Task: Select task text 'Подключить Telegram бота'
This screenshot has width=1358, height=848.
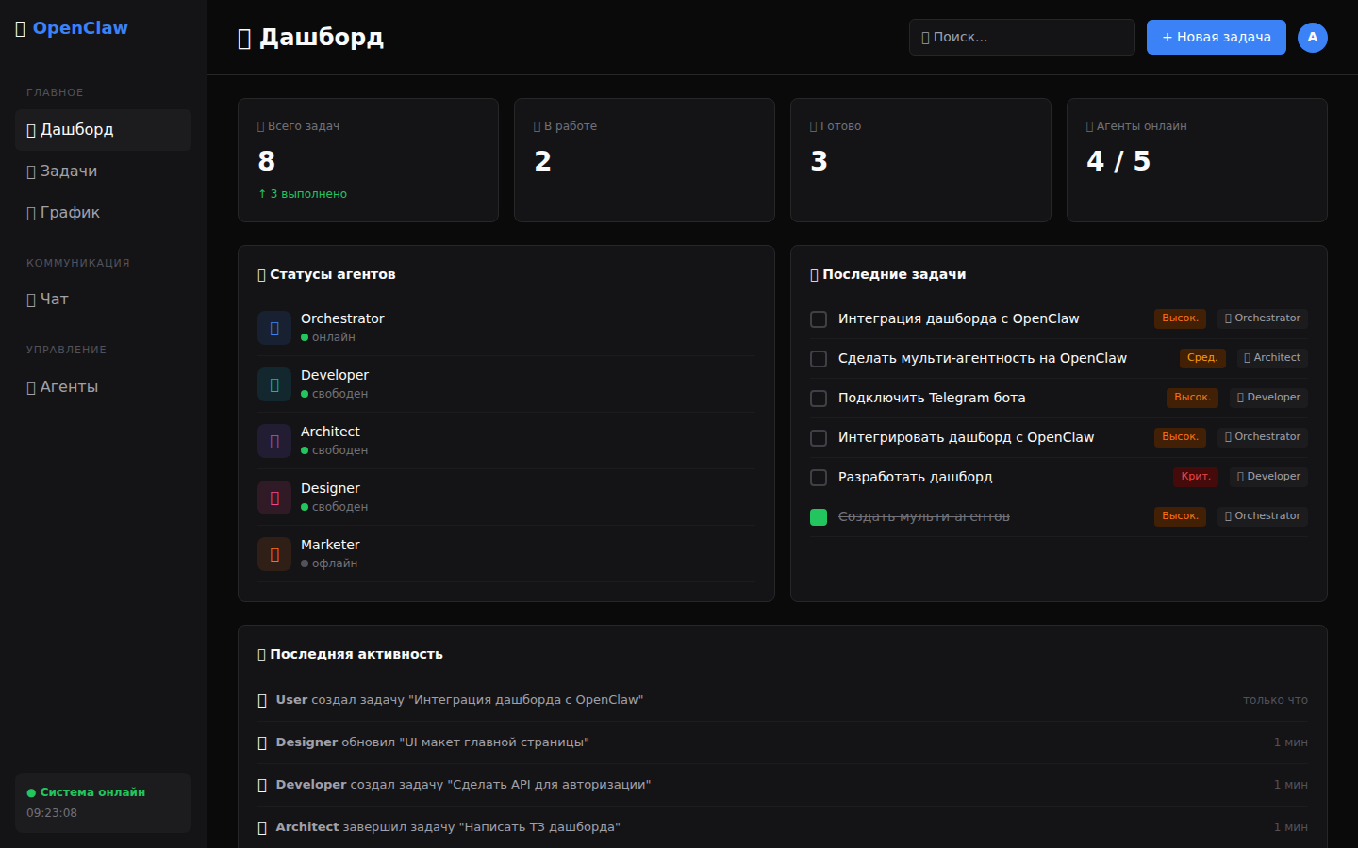Action: tap(932, 399)
